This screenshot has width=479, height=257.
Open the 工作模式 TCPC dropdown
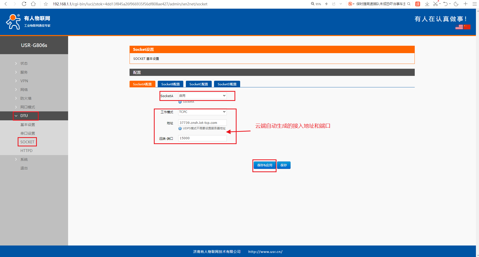(x=202, y=112)
